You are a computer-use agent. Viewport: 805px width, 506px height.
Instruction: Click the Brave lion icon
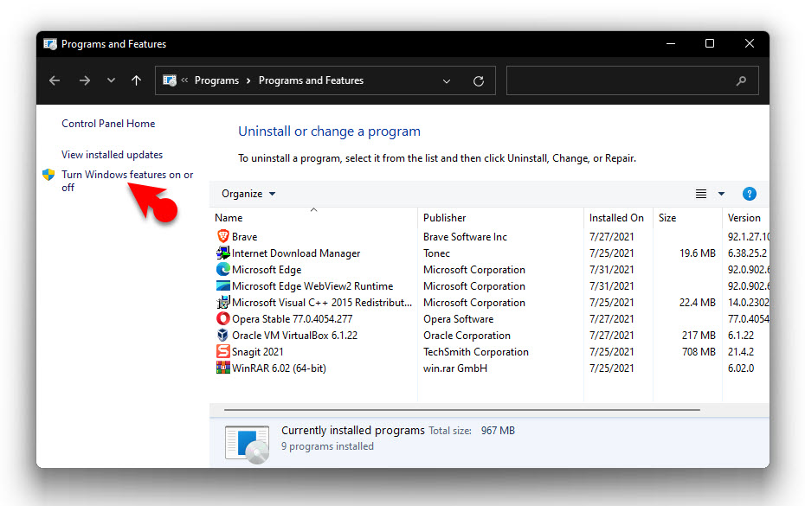point(222,237)
